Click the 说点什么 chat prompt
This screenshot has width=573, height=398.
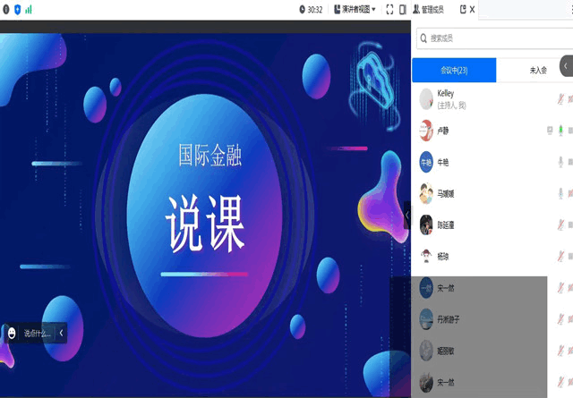37,333
